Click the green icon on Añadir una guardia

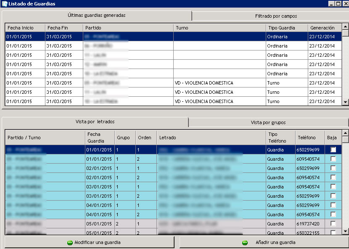[245, 243]
